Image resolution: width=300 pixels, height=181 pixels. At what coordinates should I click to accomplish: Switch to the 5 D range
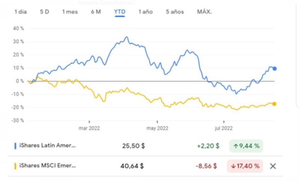click(44, 12)
